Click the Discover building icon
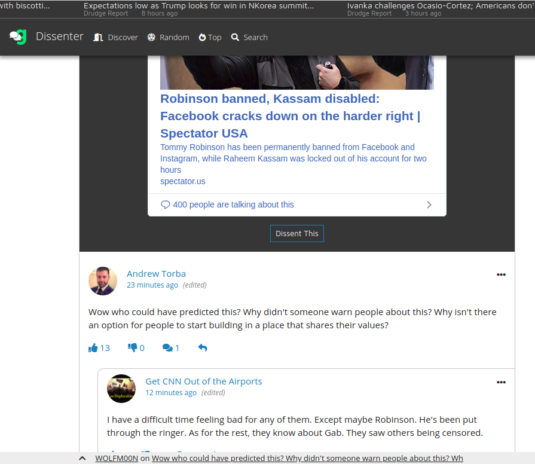Screen dimensions: 535x464 [98, 37]
